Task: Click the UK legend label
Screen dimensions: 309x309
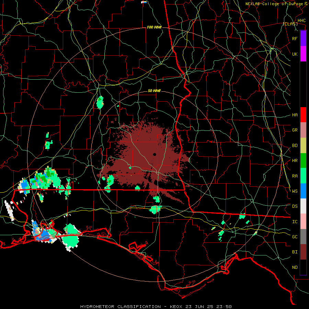Action: [x=295, y=54]
